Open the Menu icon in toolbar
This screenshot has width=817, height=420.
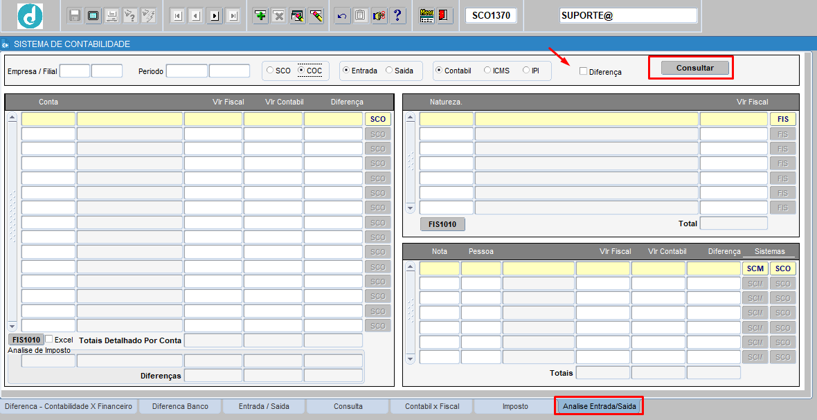pos(427,16)
